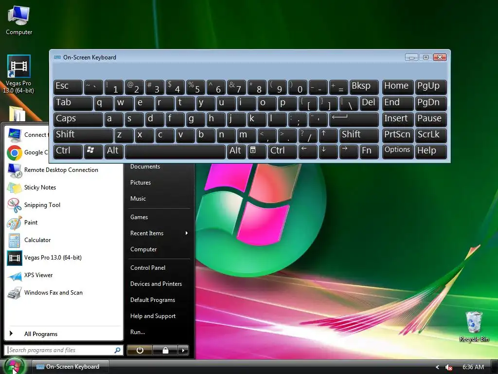This screenshot has height=374, width=498.
Task: Expand All Programs list
Action: [63, 334]
